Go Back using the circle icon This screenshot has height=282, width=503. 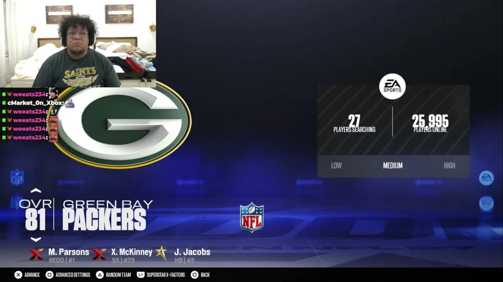coord(194,275)
